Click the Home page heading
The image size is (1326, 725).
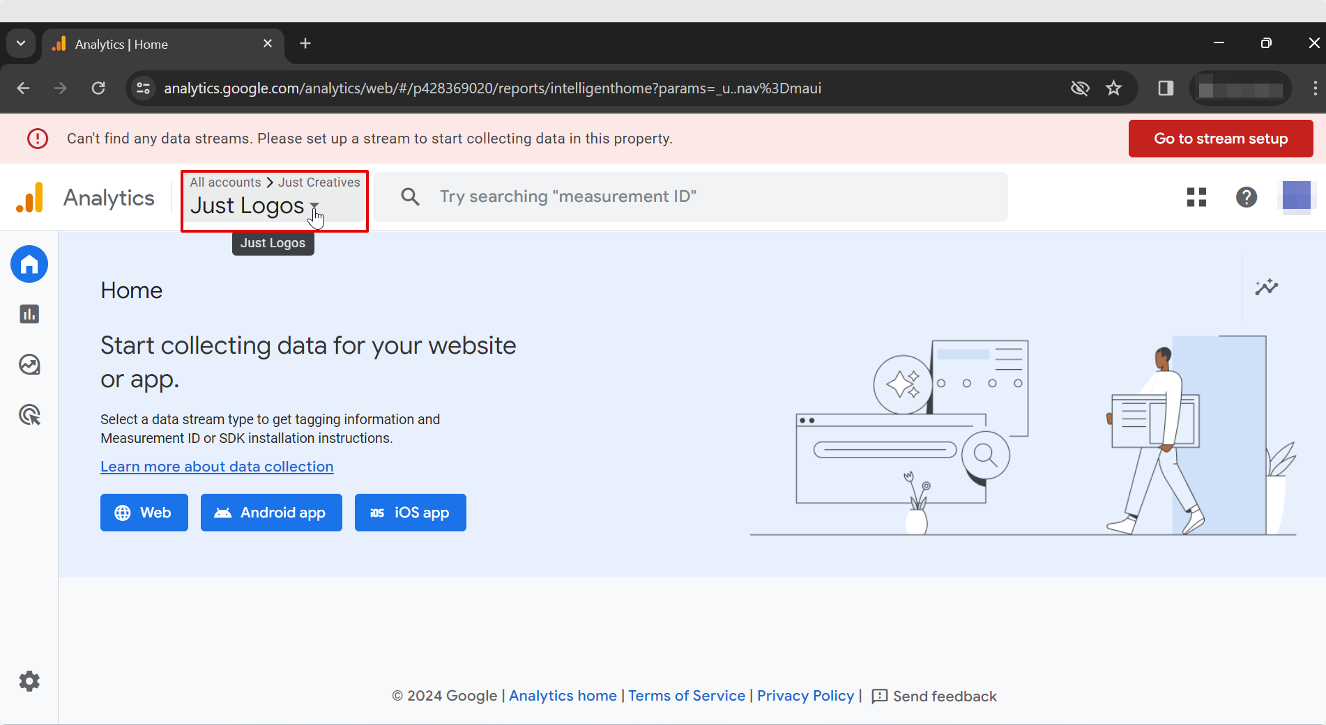tap(131, 290)
